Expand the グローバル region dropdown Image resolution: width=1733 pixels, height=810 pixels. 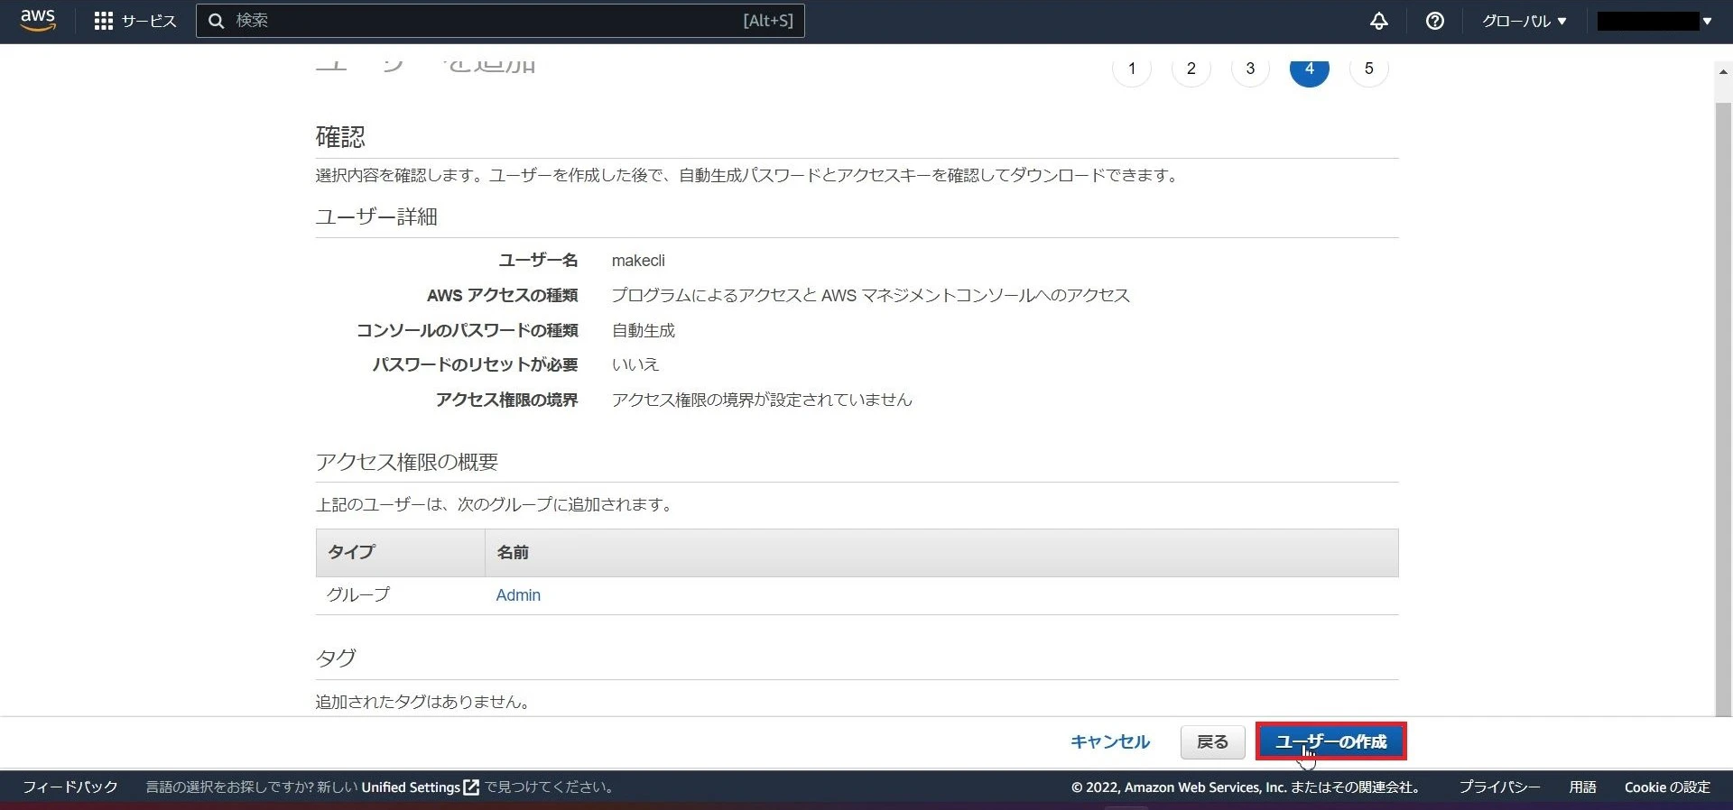[1524, 21]
